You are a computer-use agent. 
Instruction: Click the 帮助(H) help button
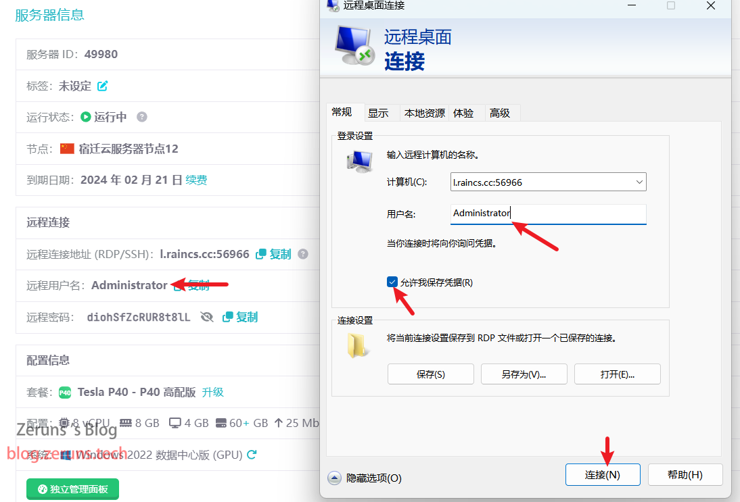pos(685,475)
